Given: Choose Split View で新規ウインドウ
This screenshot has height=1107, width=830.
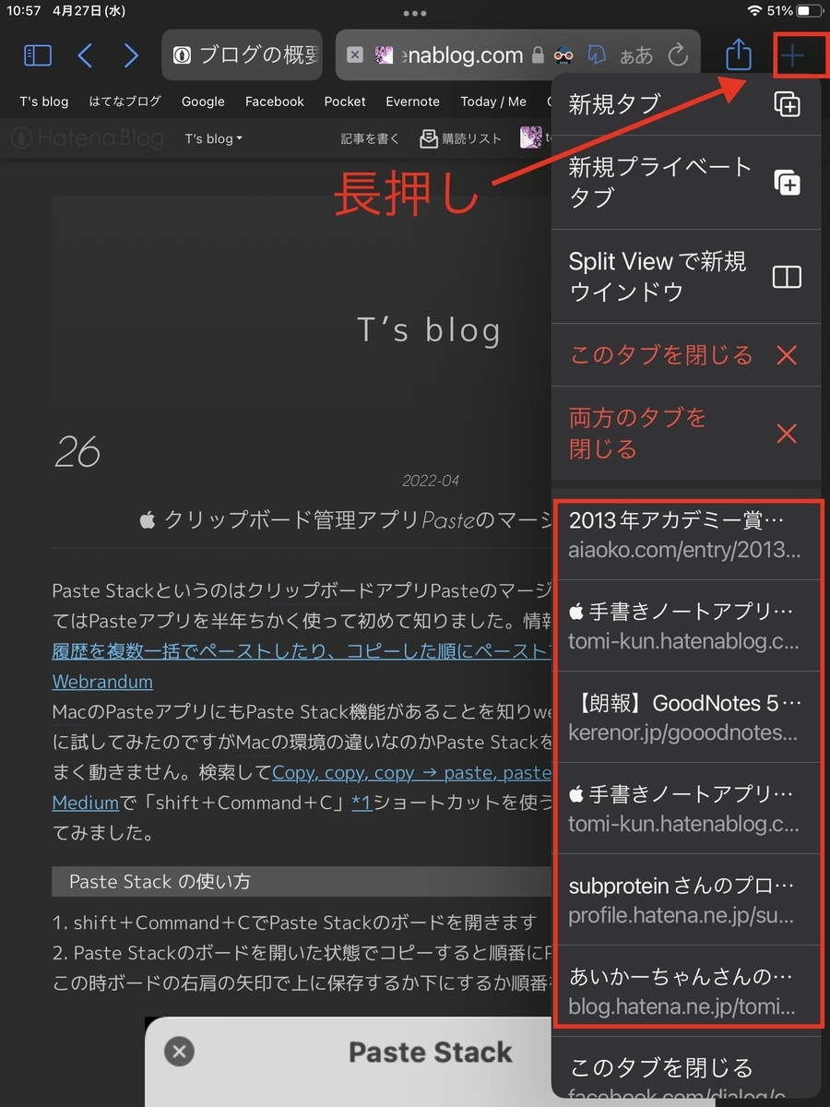Looking at the screenshot, I should coord(686,277).
